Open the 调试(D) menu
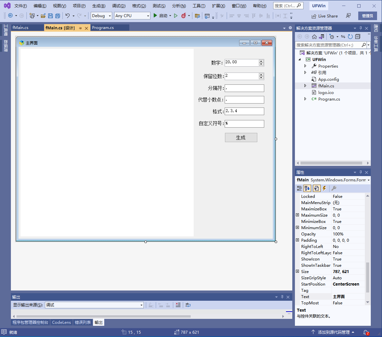Image resolution: width=382 pixels, height=337 pixels. (x=119, y=6)
